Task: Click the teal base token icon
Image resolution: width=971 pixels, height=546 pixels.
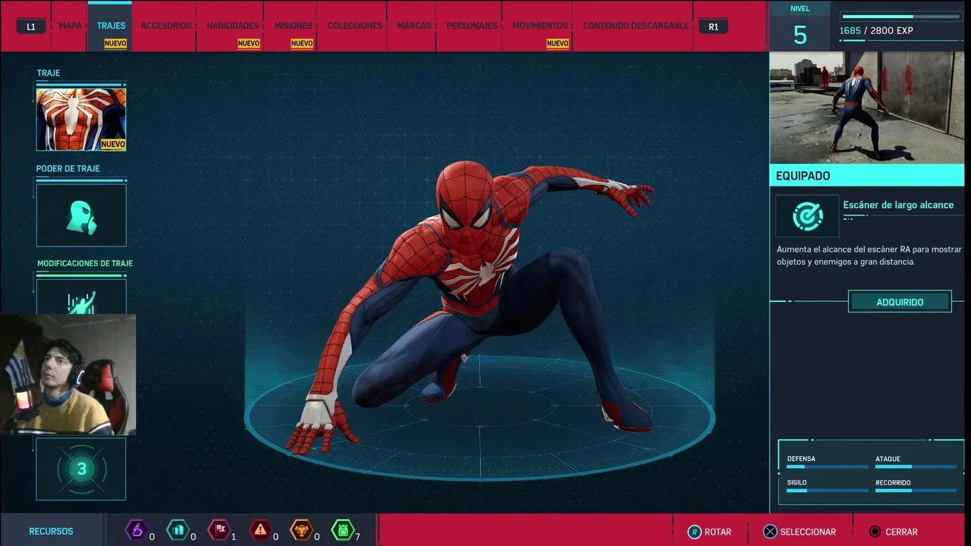Action: coord(178,529)
